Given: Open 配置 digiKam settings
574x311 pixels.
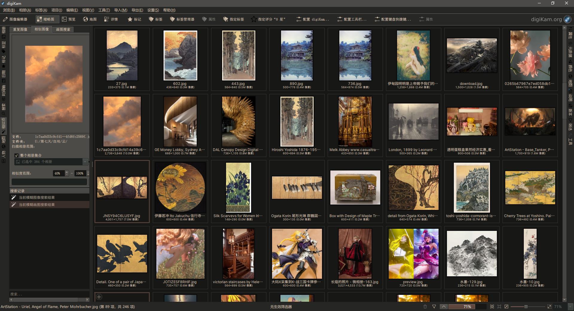Looking at the screenshot, I should (x=313, y=19).
